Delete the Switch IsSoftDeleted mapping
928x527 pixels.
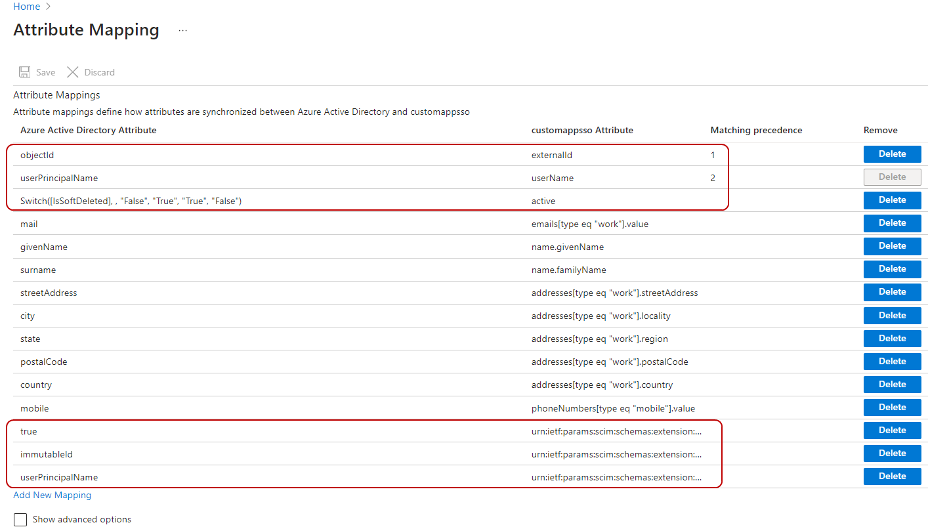pyautogui.click(x=892, y=200)
